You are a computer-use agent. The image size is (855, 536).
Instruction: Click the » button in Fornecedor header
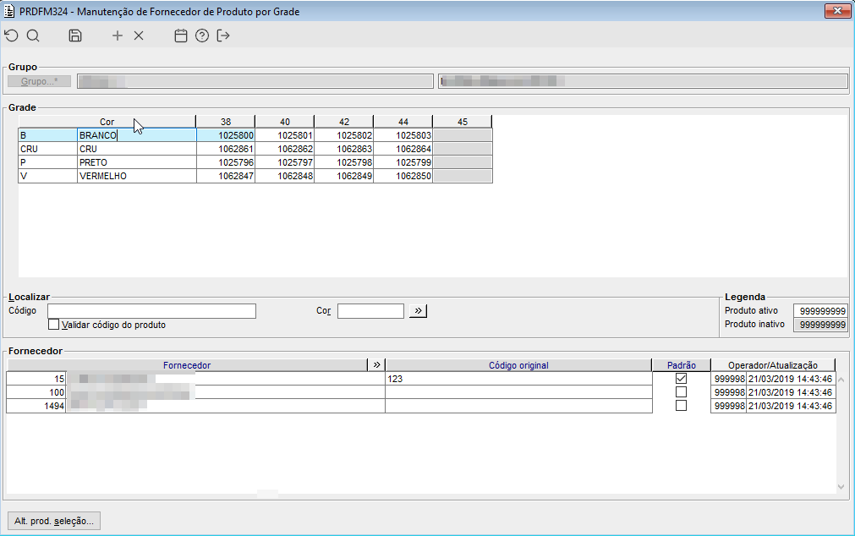(x=377, y=364)
